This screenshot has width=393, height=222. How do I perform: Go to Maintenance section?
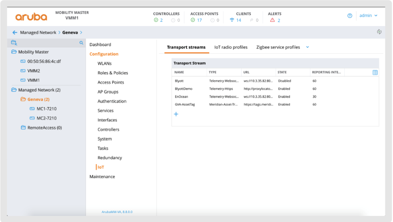tap(102, 177)
